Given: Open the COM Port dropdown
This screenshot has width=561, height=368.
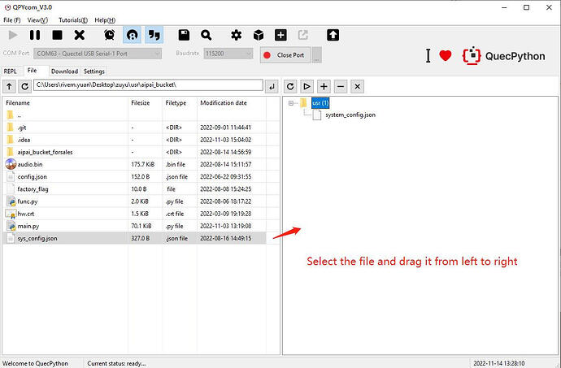Looking at the screenshot, I should tap(98, 54).
